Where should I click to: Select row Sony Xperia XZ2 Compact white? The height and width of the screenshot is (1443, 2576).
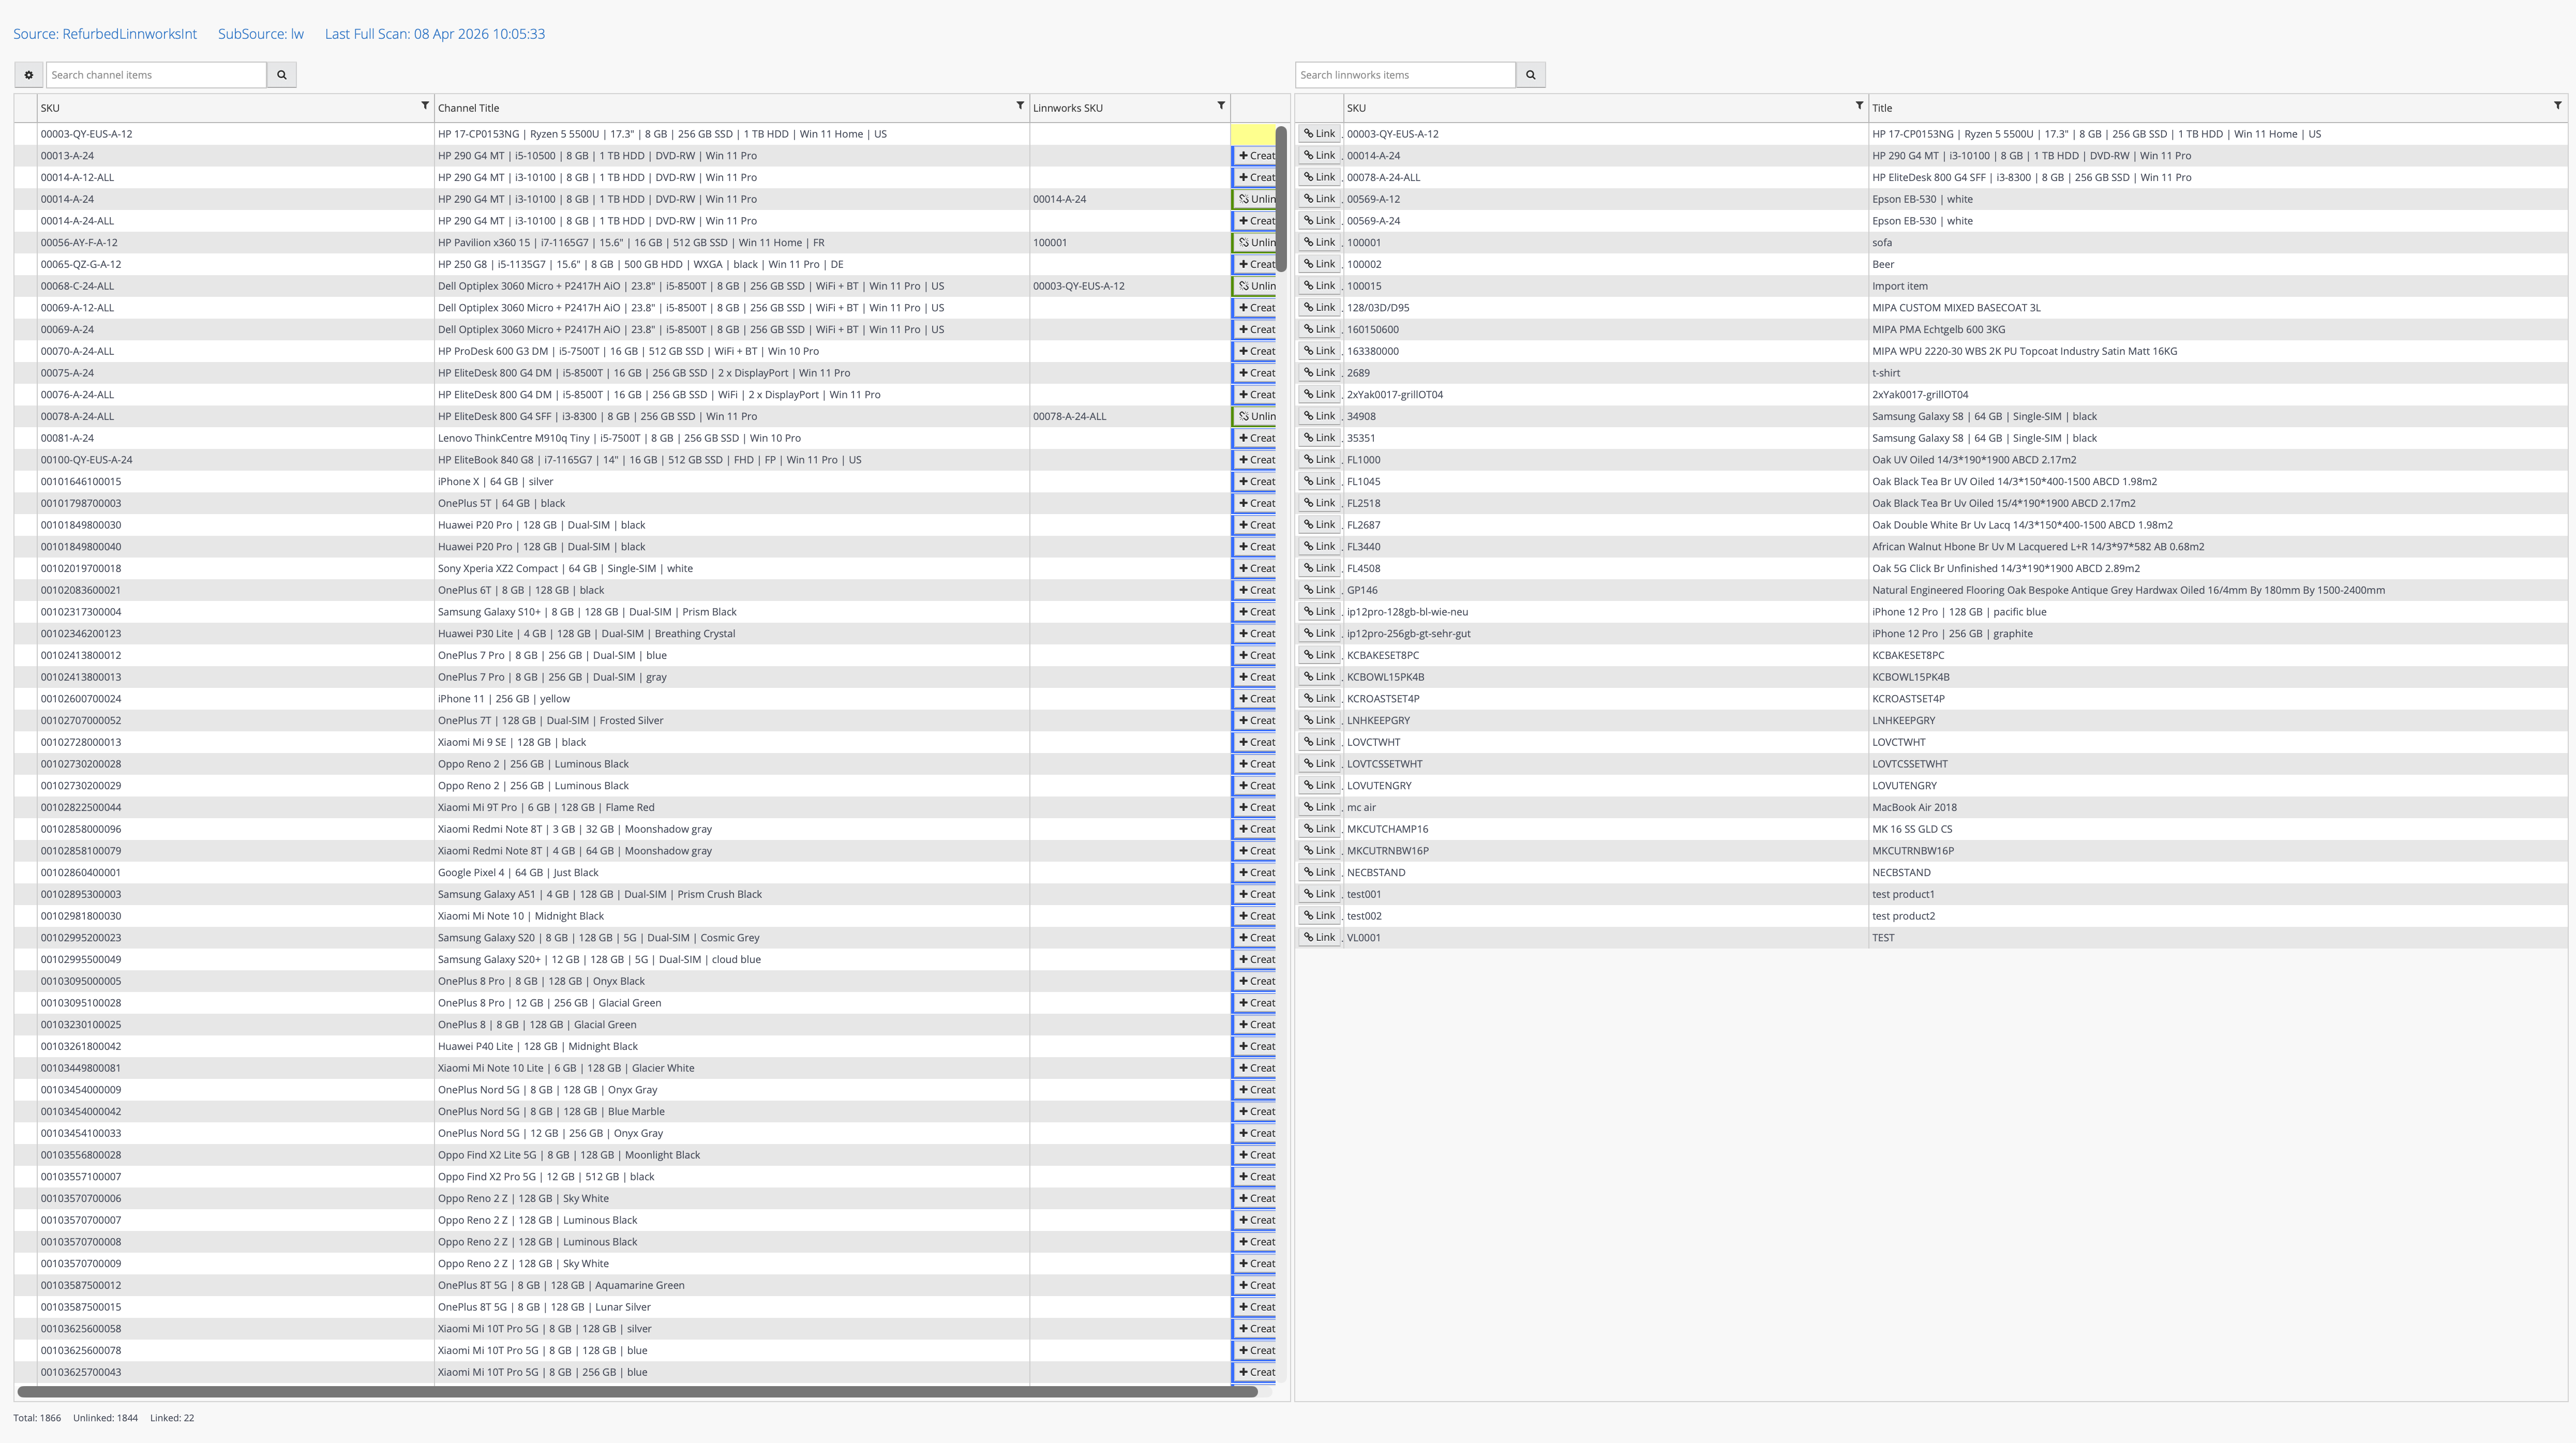click(x=645, y=569)
